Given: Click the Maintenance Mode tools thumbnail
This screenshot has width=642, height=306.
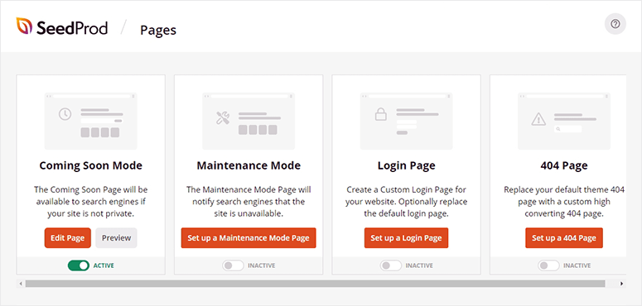Looking at the screenshot, I should click(x=249, y=121).
